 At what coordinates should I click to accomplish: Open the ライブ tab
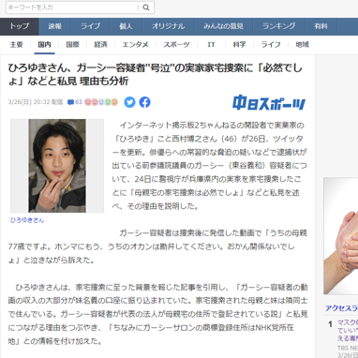click(91, 26)
